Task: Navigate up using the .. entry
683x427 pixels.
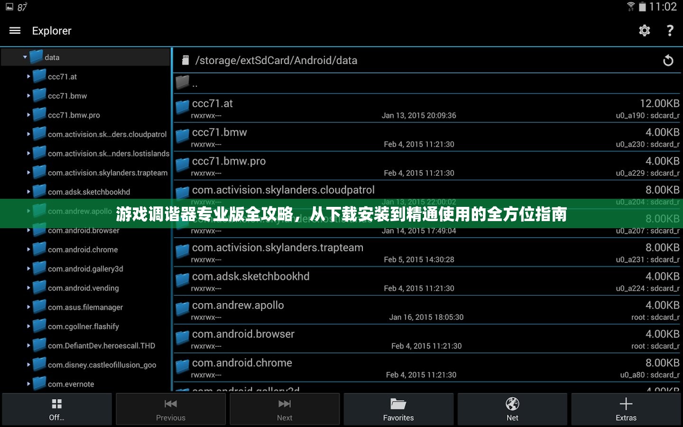Action: click(194, 83)
